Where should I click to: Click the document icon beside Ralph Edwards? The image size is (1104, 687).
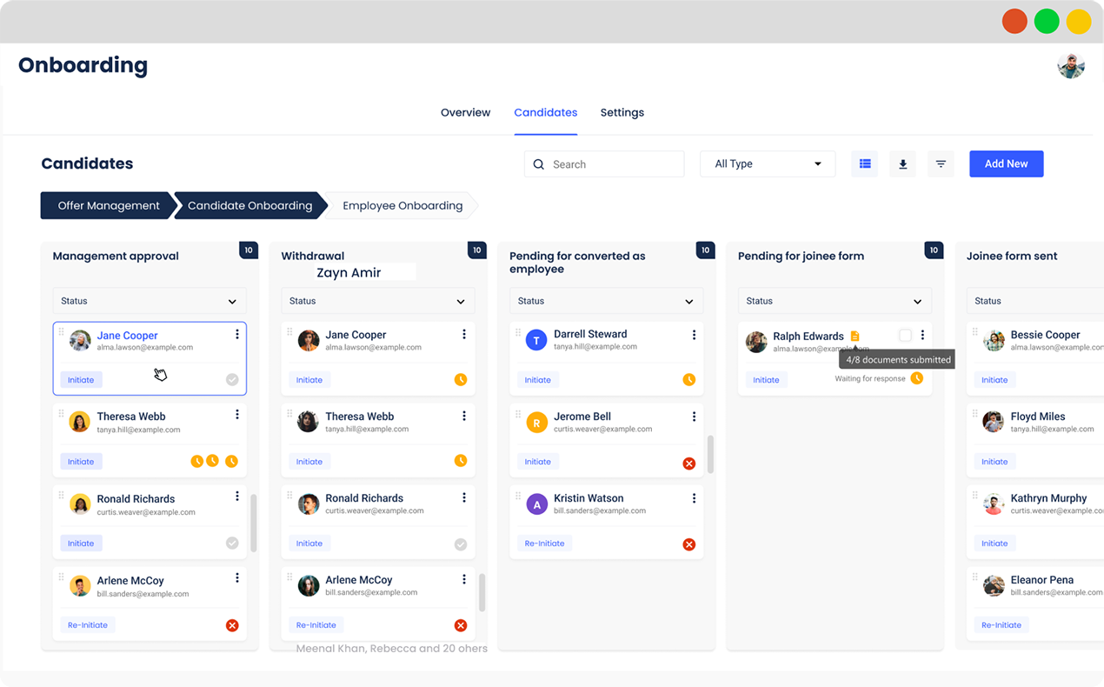[855, 336]
